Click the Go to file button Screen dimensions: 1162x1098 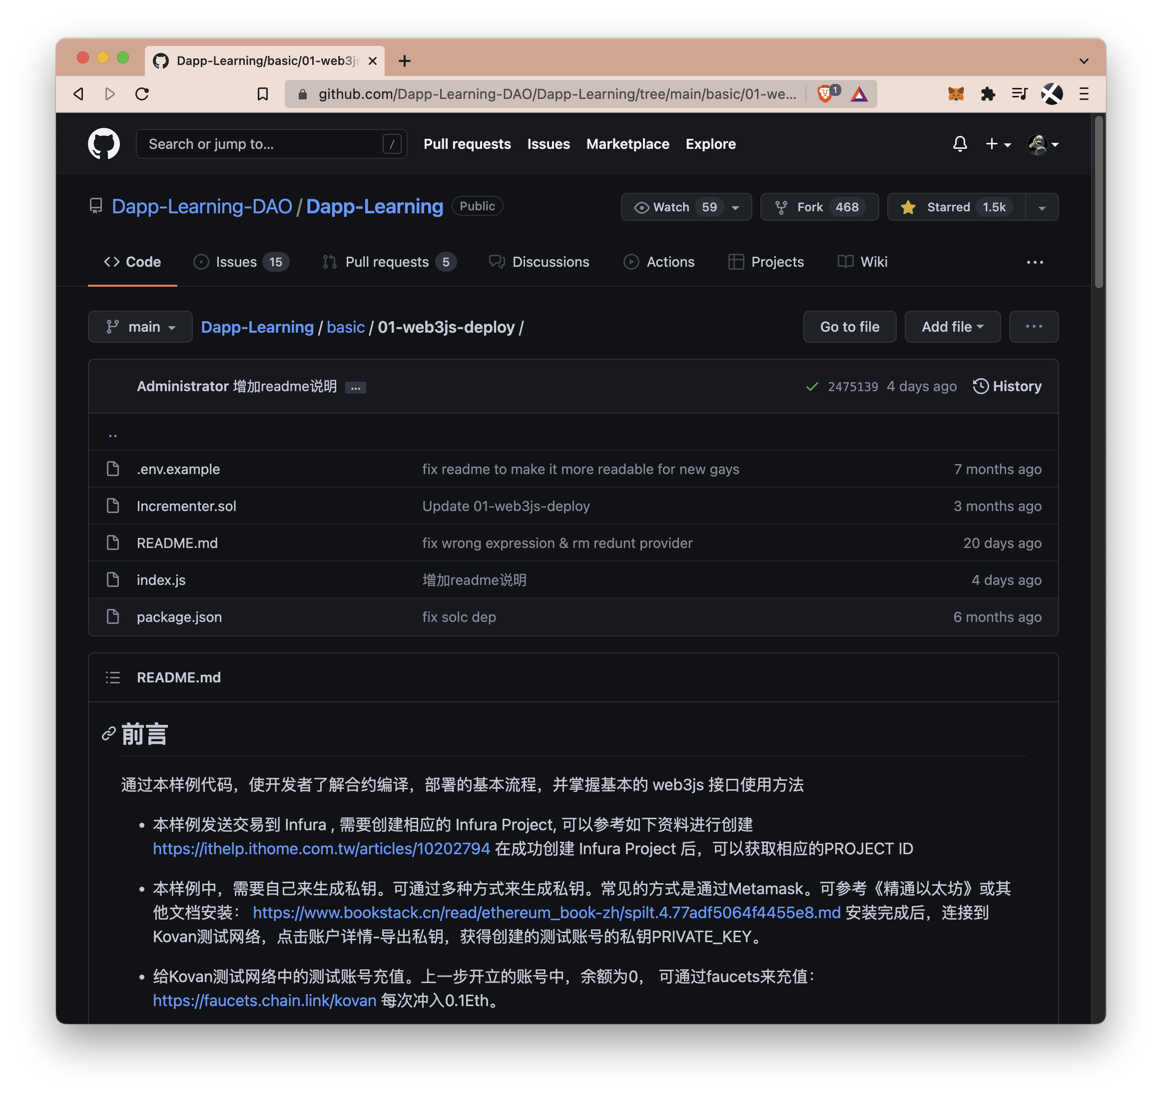point(849,327)
